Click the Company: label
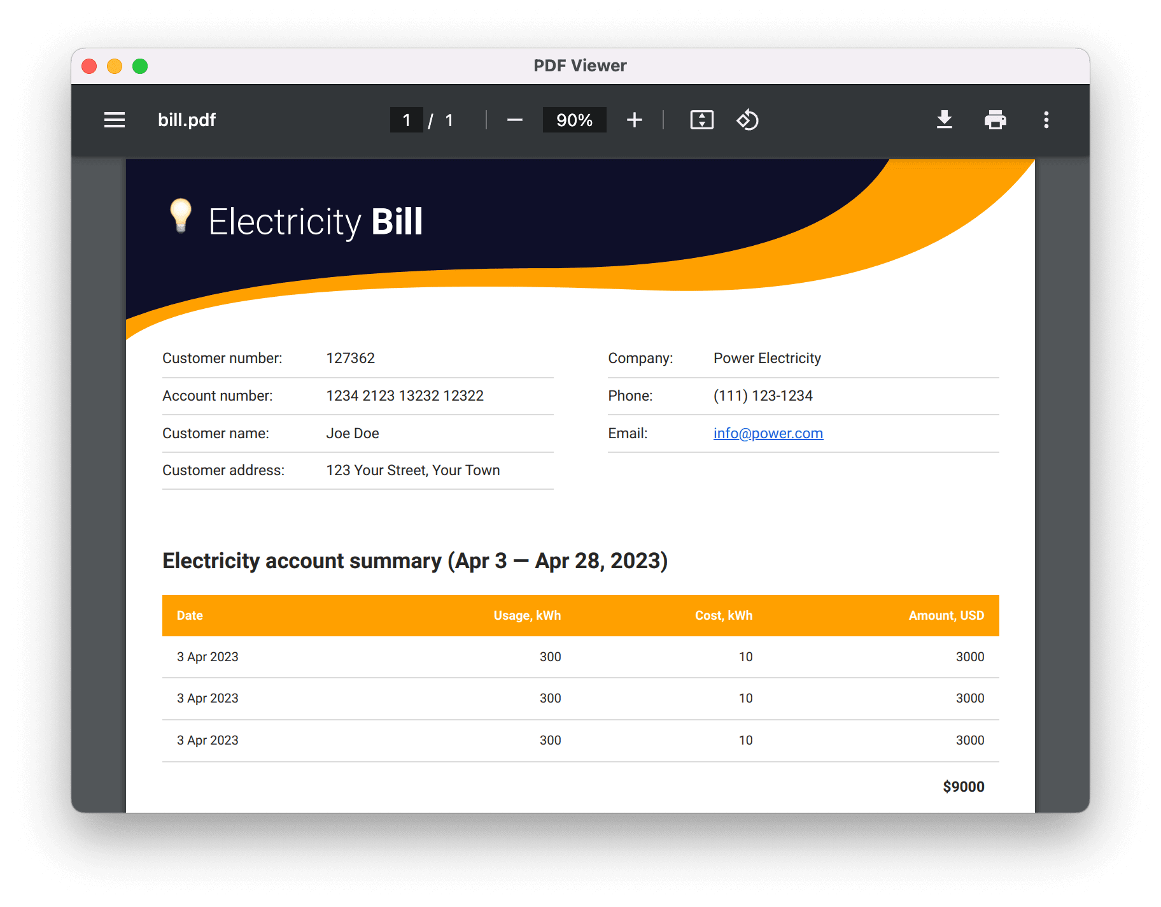The image size is (1161, 907). point(640,358)
